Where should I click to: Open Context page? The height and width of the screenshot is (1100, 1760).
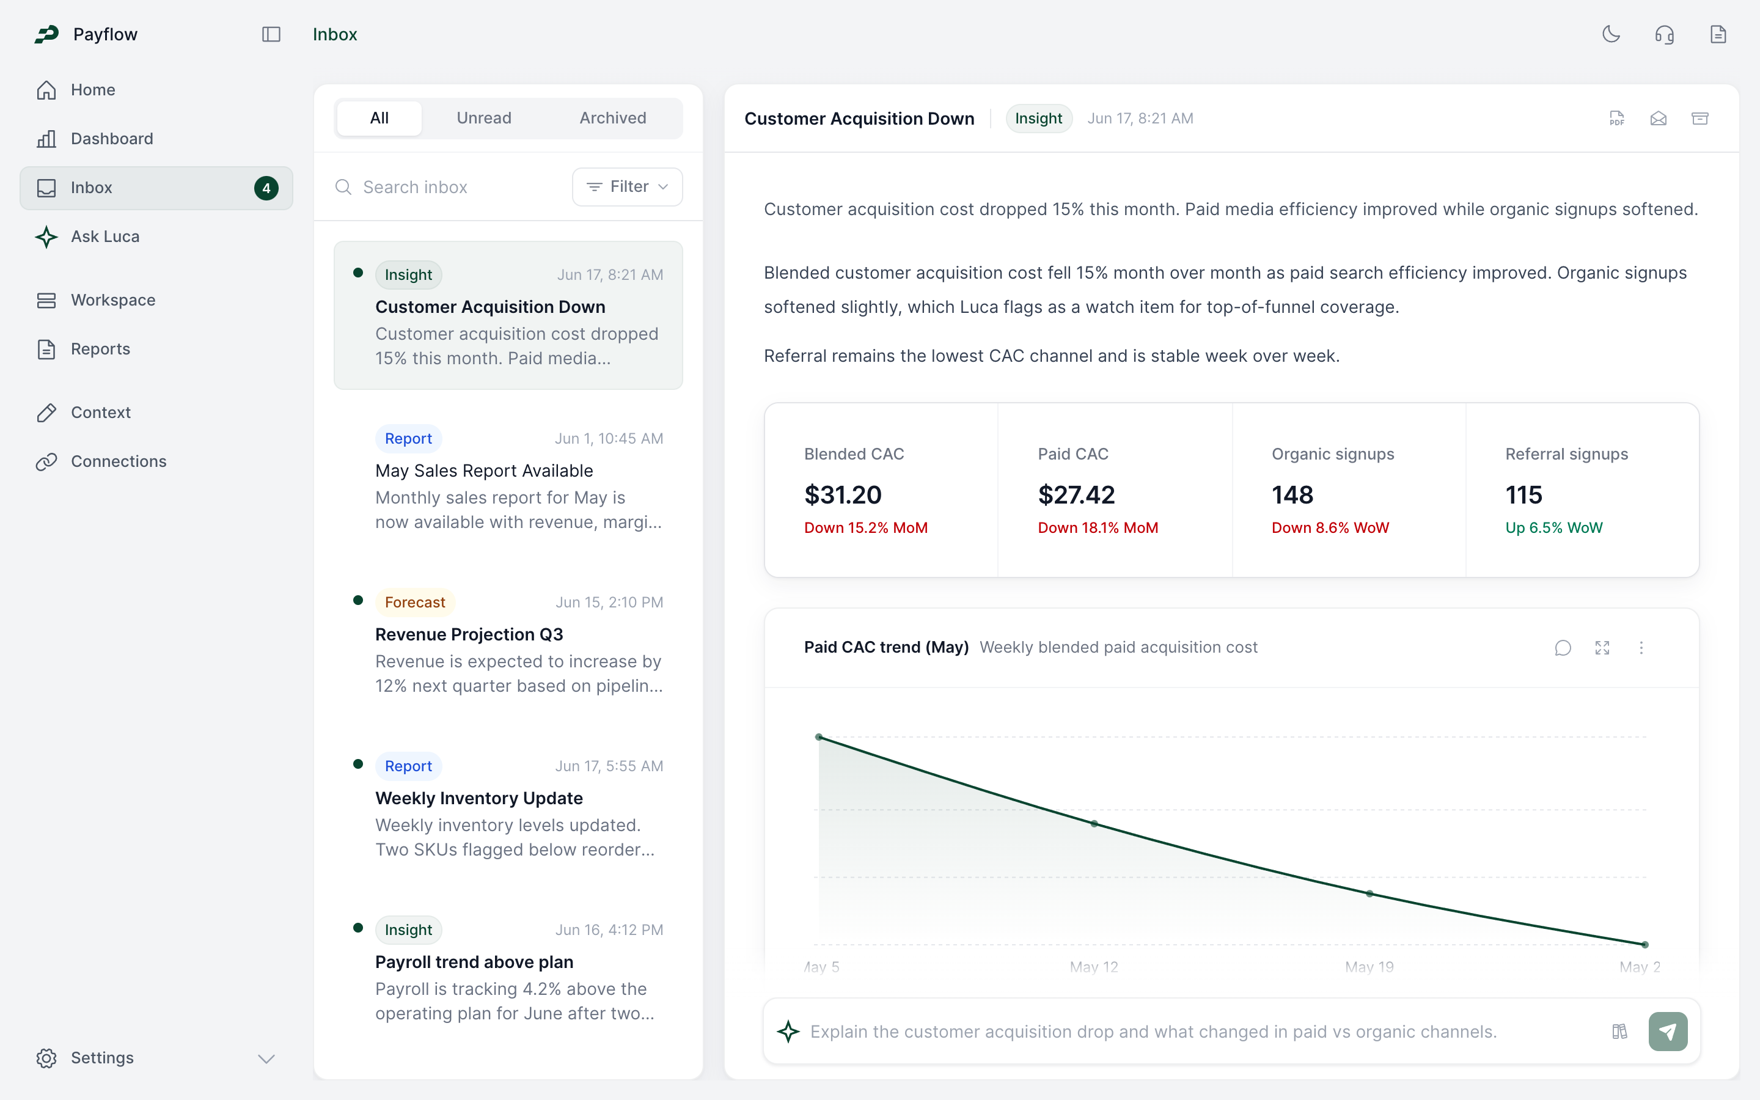(x=156, y=413)
